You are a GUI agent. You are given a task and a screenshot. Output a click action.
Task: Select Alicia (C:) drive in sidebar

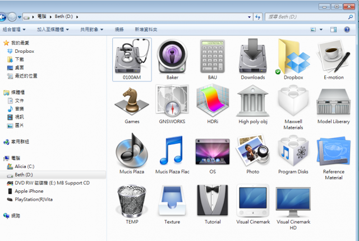(21, 166)
